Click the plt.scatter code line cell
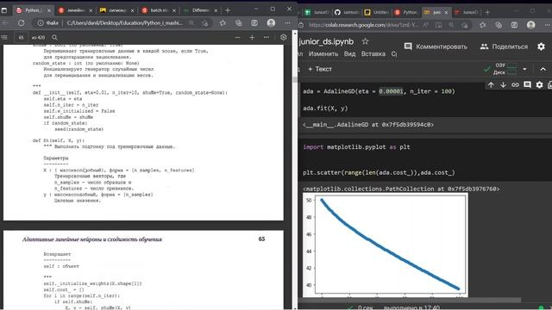Viewport: 552px width, 310px height. 379,172
